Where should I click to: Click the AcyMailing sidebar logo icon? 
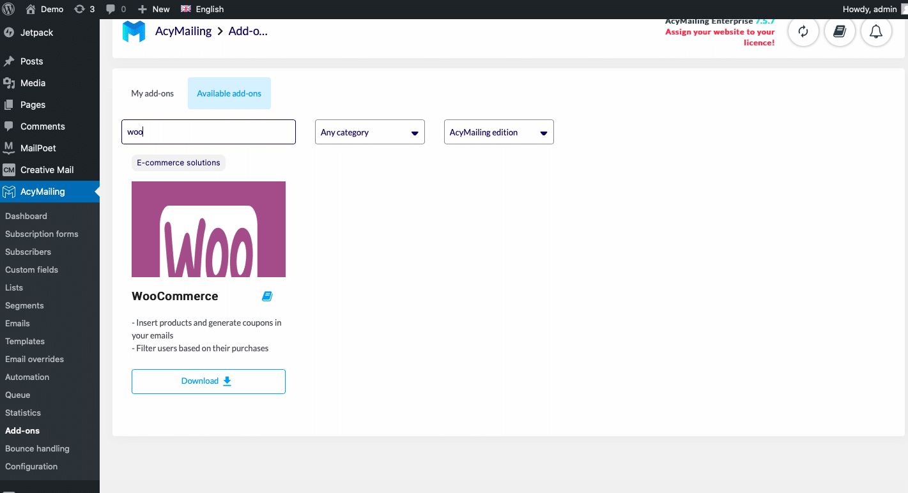[x=9, y=192]
